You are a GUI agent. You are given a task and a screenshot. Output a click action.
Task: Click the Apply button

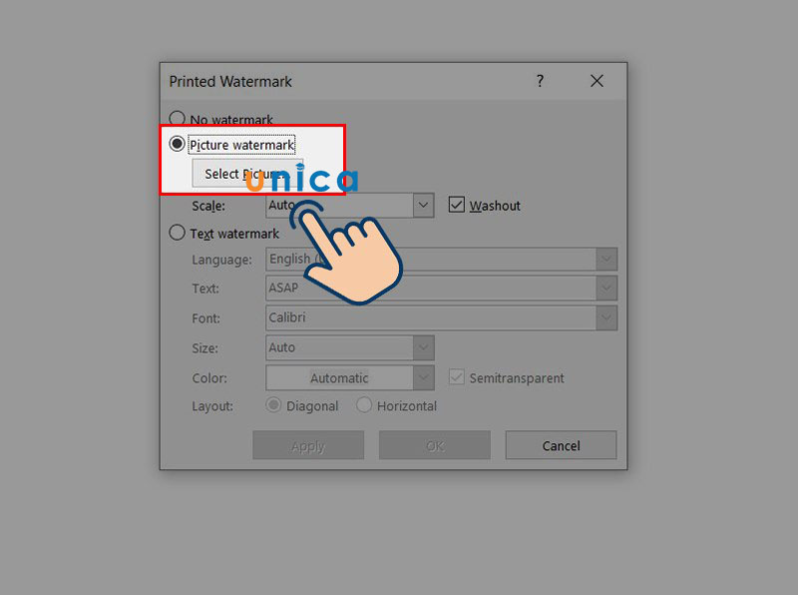308,445
